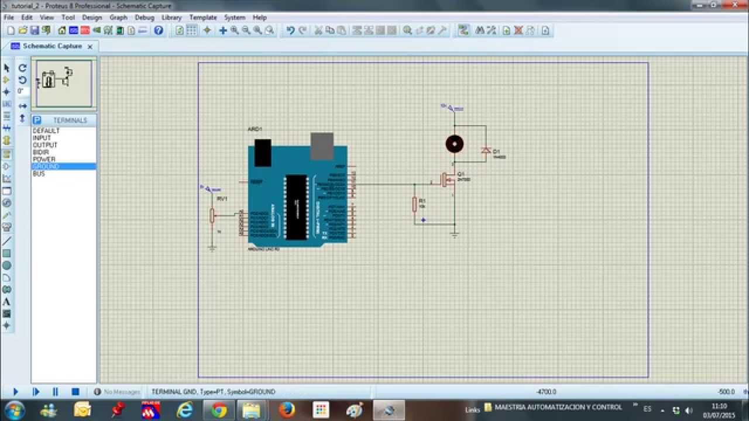
Task: Select the Device Pins Mode tool
Action: click(x=7, y=167)
